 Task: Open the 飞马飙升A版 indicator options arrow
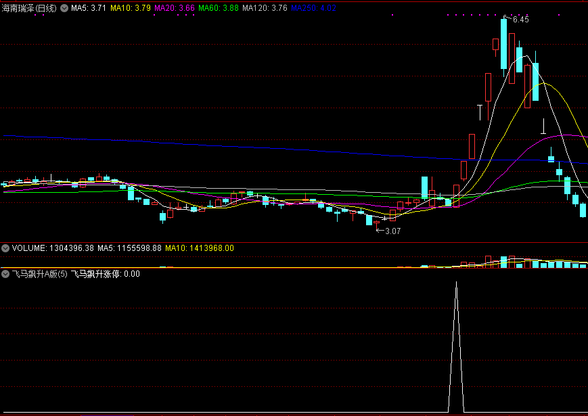tap(5, 274)
